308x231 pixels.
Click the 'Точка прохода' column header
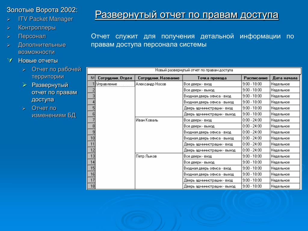(212, 78)
